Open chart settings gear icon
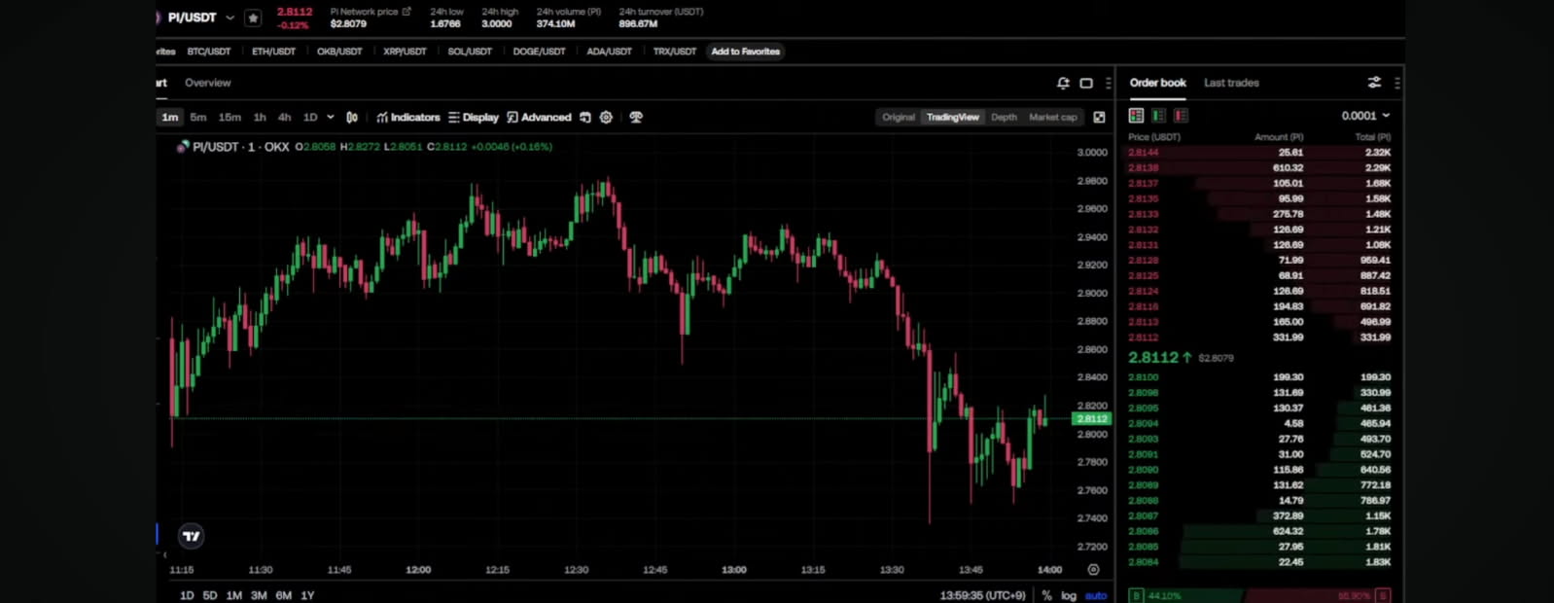Viewport: 1554px width, 603px height. (606, 117)
